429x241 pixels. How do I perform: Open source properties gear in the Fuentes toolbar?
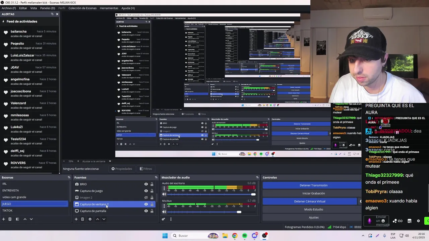(x=90, y=219)
